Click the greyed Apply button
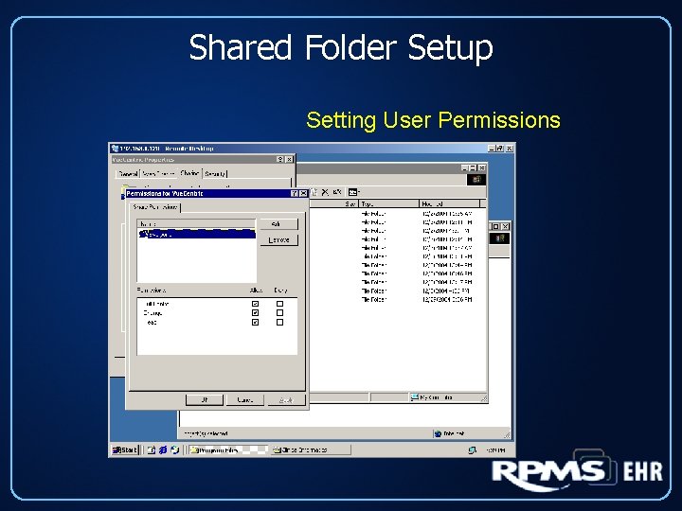The height and width of the screenshot is (511, 682). [286, 399]
